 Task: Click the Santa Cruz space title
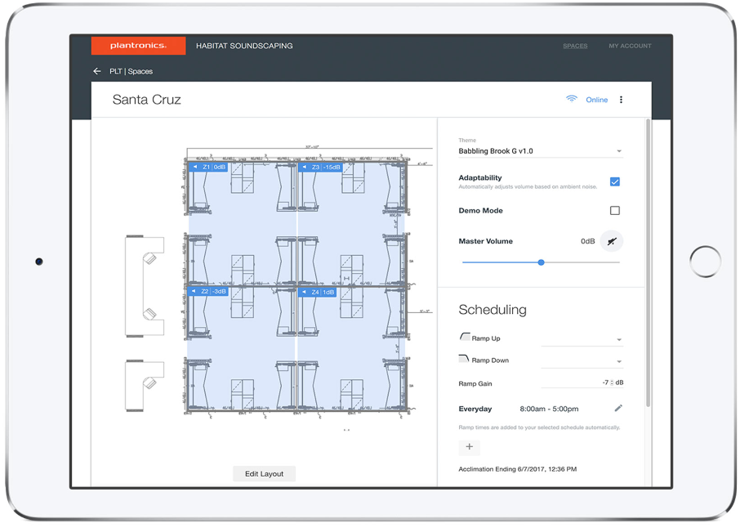(x=147, y=100)
